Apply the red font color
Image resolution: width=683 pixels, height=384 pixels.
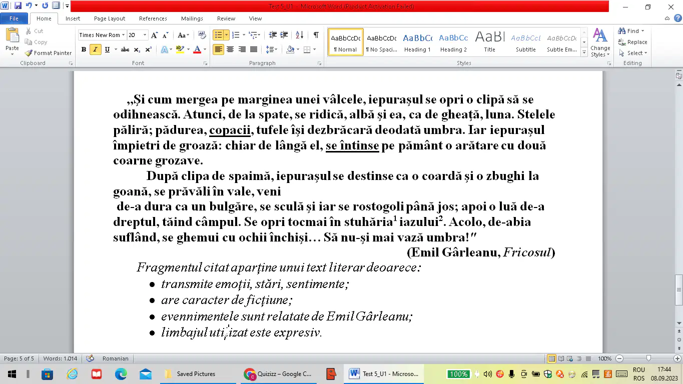pos(197,49)
